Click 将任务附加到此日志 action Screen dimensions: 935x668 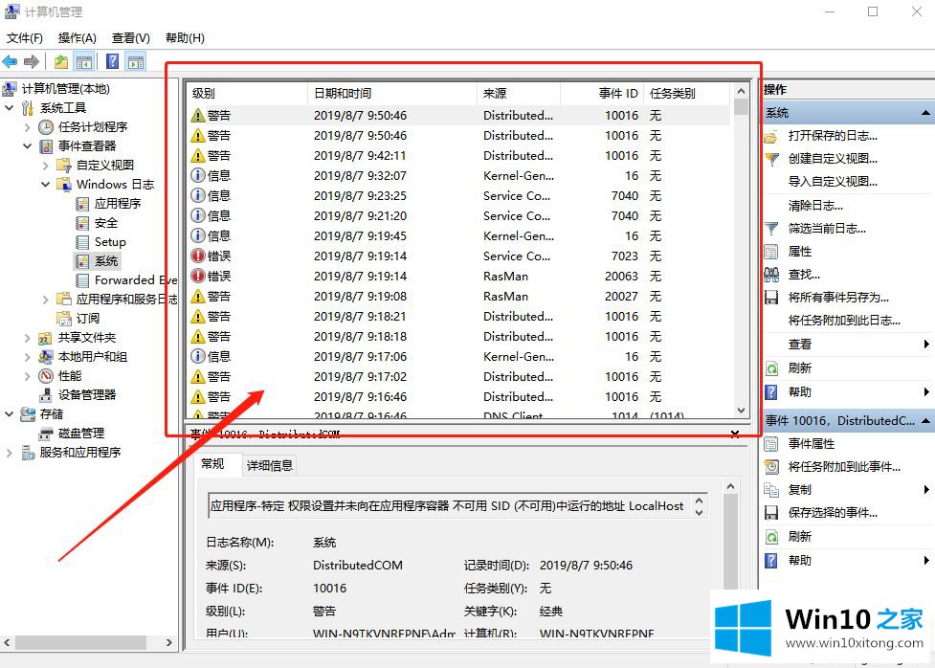coord(844,321)
